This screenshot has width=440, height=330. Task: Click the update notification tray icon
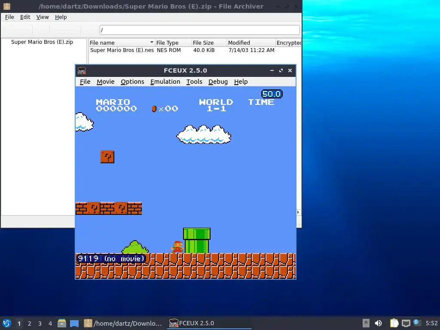417,323
